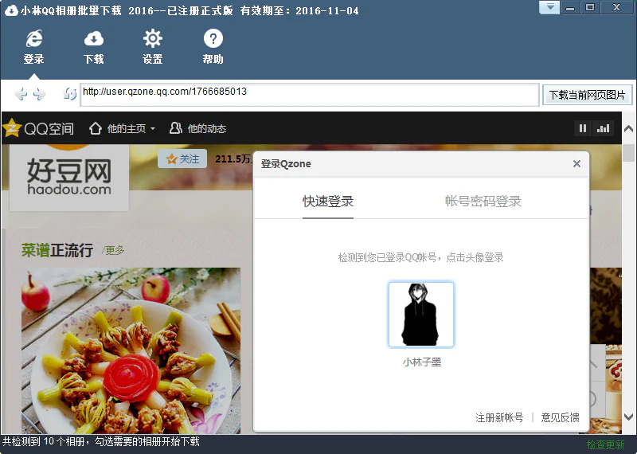Open the 下载 cloud download toolbar icon
637x454 pixels.
[x=94, y=47]
